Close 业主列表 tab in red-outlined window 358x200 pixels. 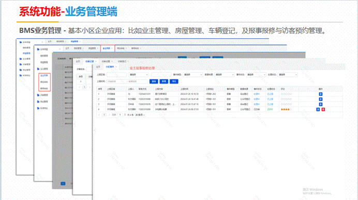coord(112,48)
